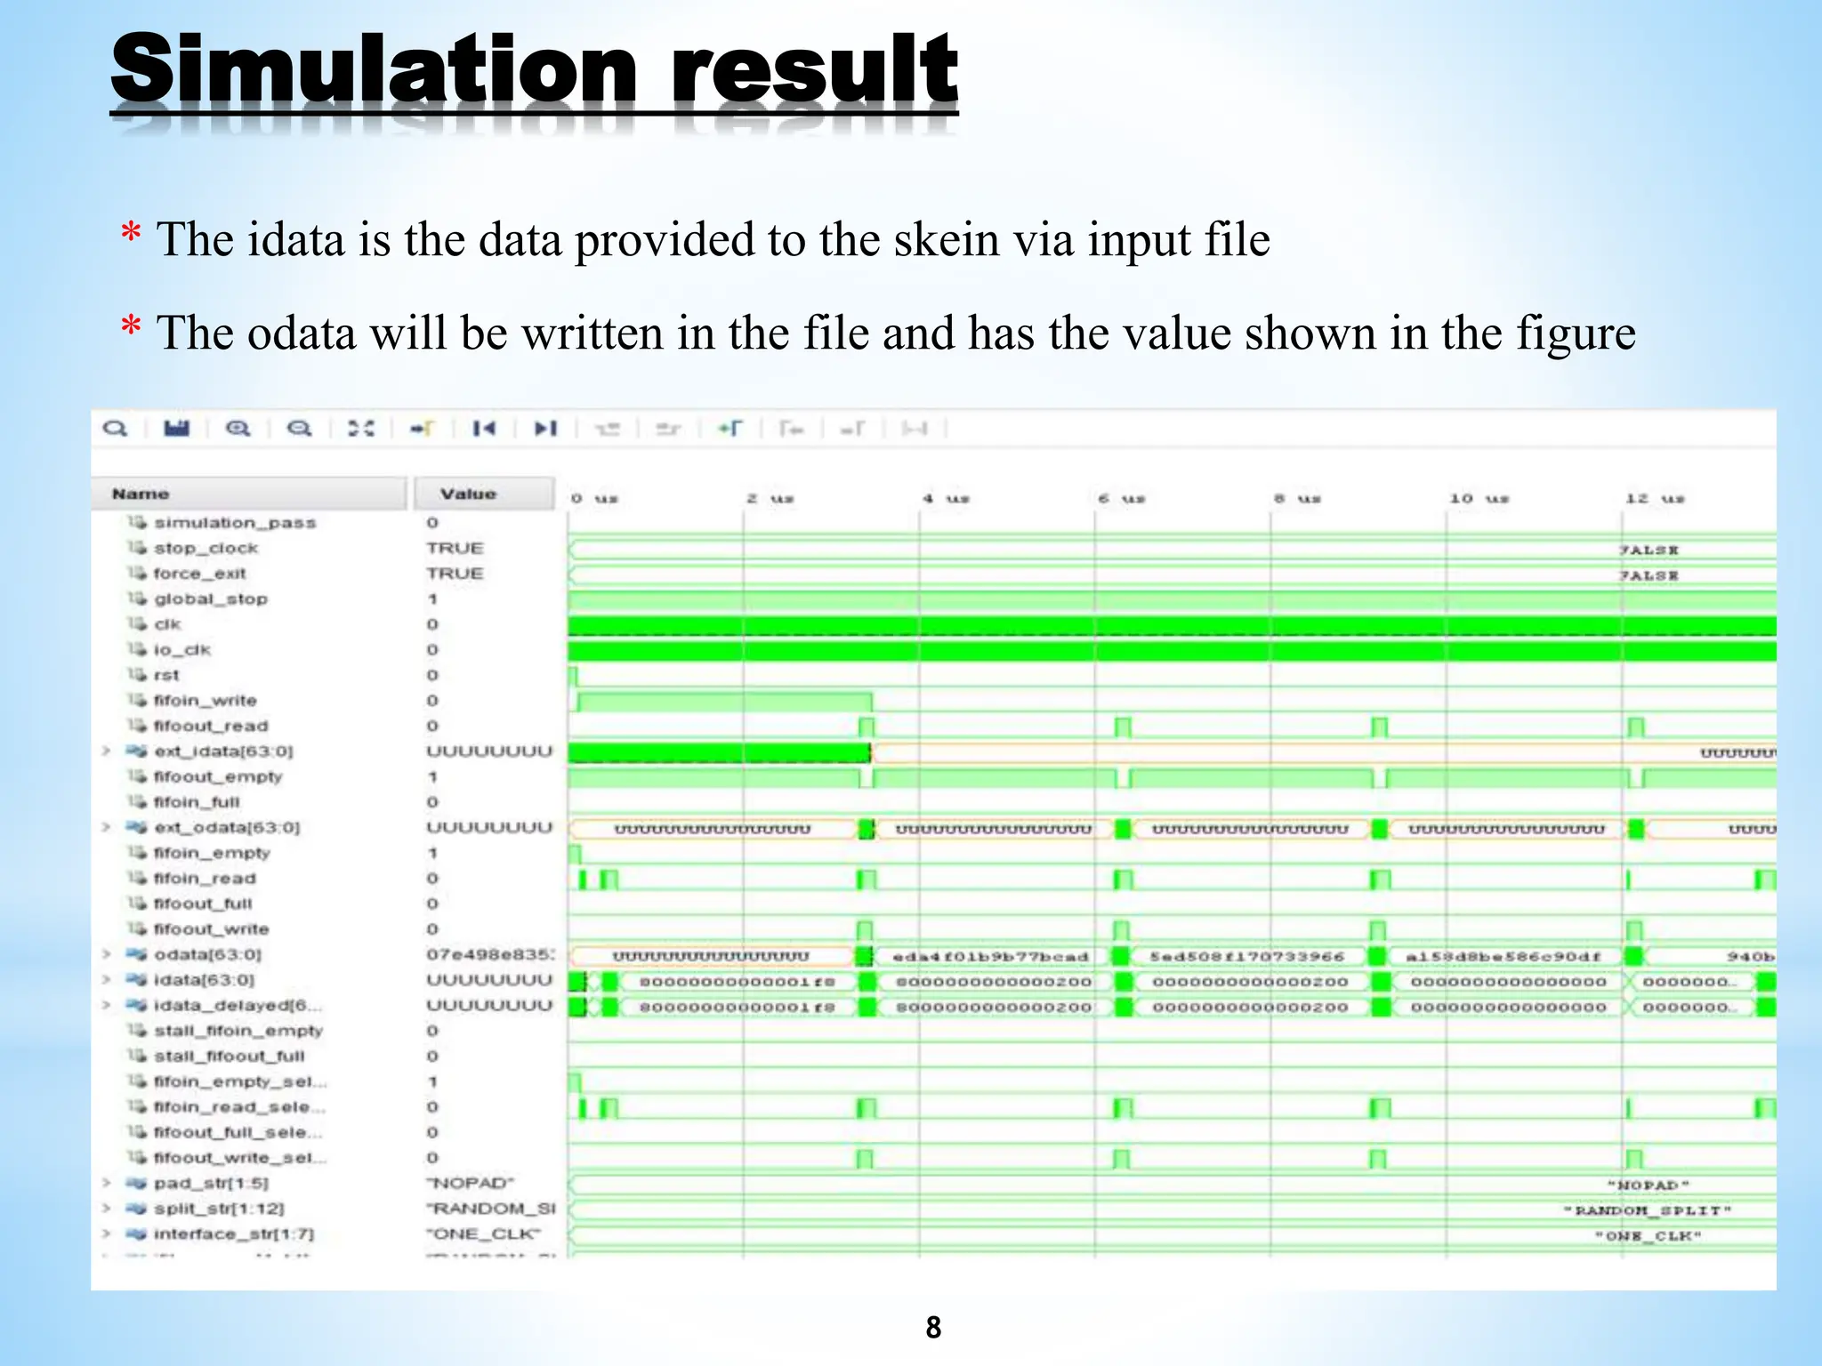
Task: Select the global_stop signal row
Action: coord(210,599)
